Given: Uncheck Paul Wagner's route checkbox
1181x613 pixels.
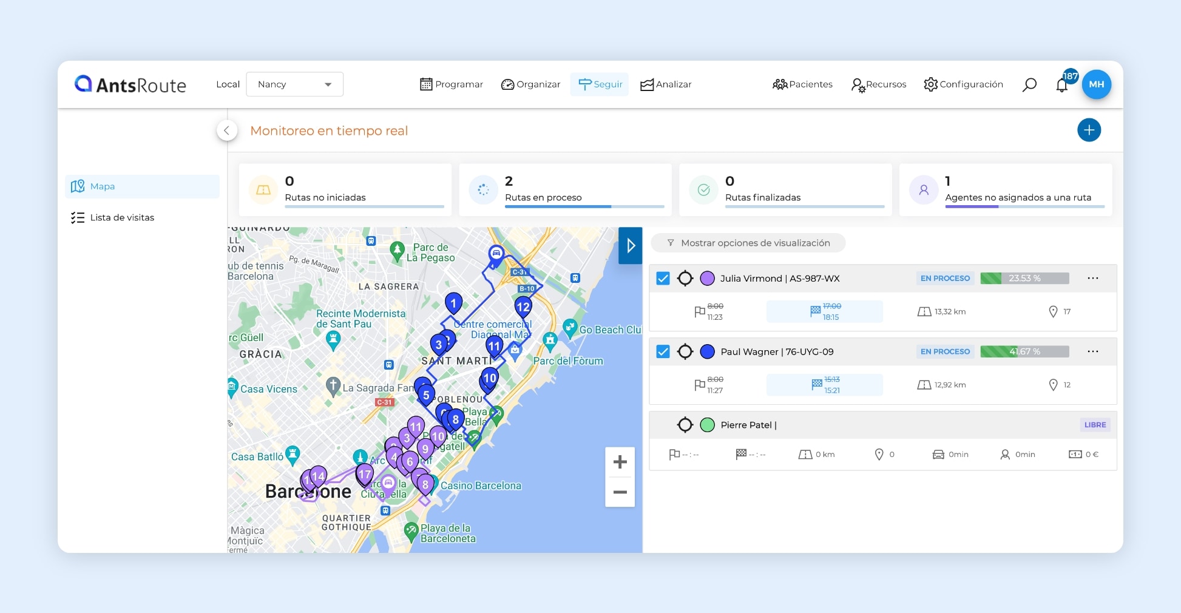Looking at the screenshot, I should pos(663,351).
